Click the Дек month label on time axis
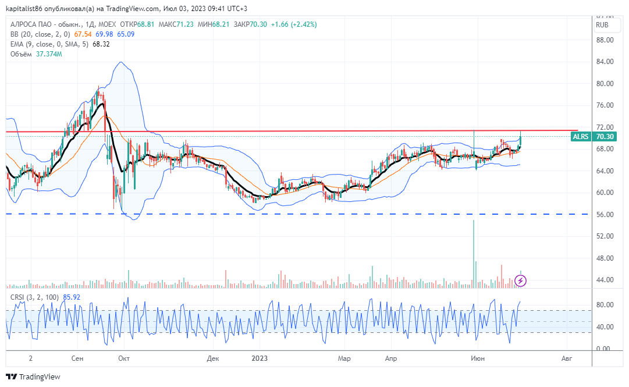629x387 pixels. point(213,358)
